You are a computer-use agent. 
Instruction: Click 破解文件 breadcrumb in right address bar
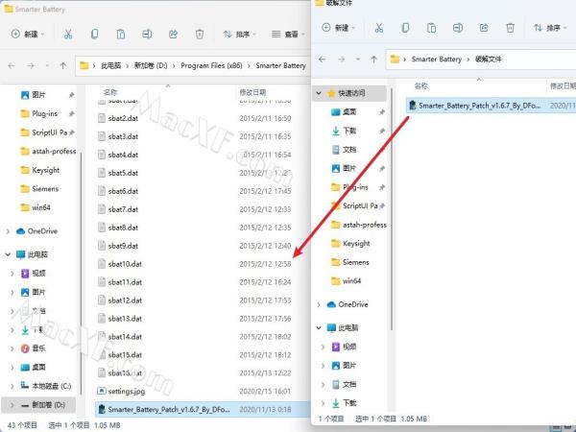coord(489,60)
